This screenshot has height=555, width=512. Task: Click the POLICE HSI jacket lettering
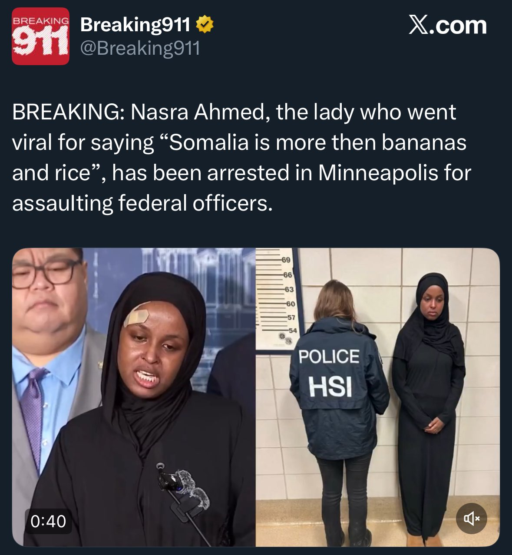pyautogui.click(x=330, y=372)
